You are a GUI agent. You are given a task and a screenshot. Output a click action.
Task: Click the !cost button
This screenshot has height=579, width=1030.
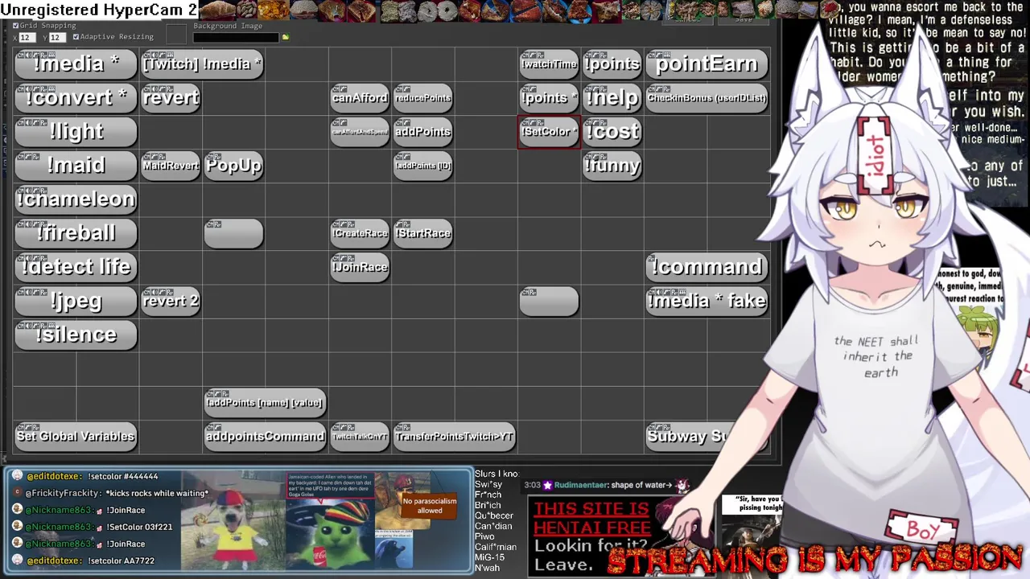(612, 132)
